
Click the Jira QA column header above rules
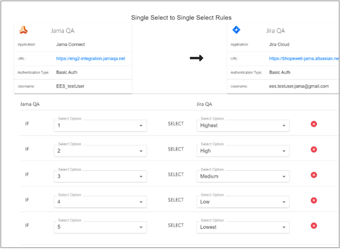coord(204,104)
